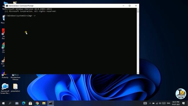Show hidden tray icons chevron

coord(150,103)
